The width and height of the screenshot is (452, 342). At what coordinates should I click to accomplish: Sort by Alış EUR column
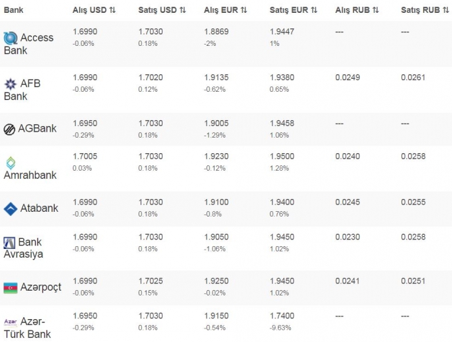coord(225,11)
